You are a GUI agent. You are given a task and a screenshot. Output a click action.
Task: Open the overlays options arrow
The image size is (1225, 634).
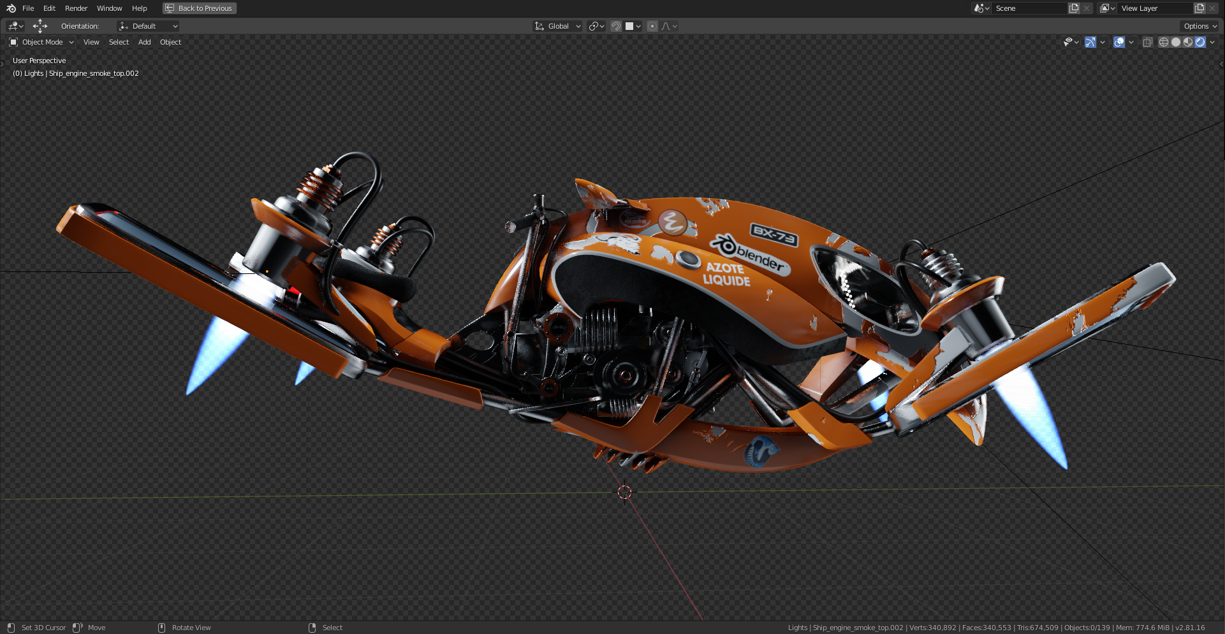click(1131, 42)
